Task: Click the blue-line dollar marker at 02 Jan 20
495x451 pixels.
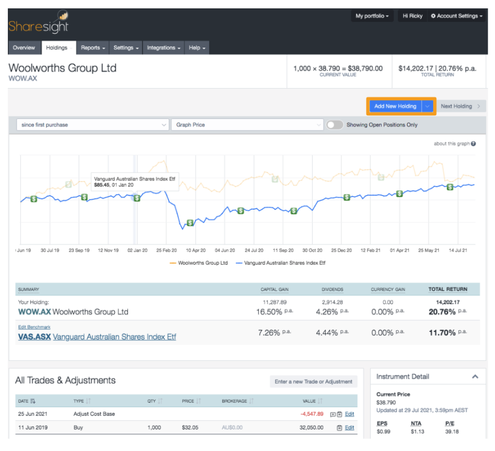Action: (137, 198)
